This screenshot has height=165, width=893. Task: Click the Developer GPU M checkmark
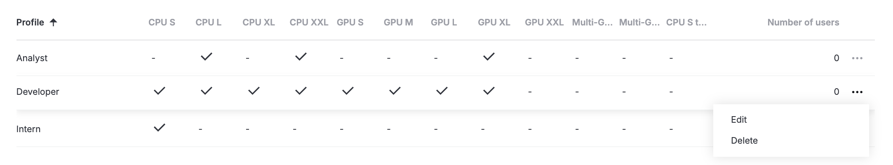click(x=395, y=91)
